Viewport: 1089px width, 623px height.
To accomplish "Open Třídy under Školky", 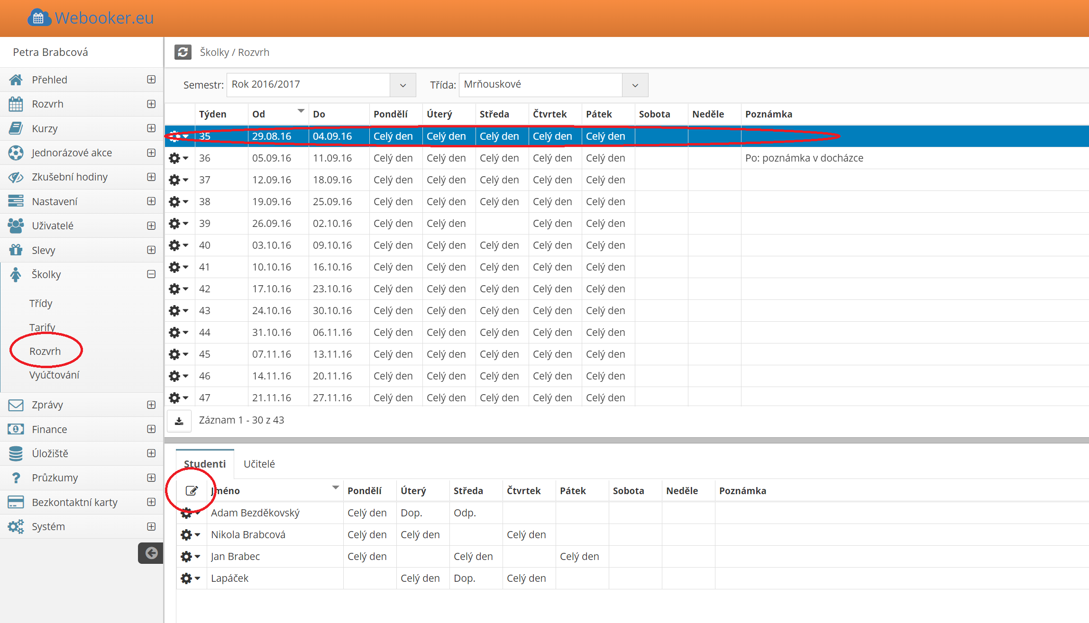I will (41, 303).
